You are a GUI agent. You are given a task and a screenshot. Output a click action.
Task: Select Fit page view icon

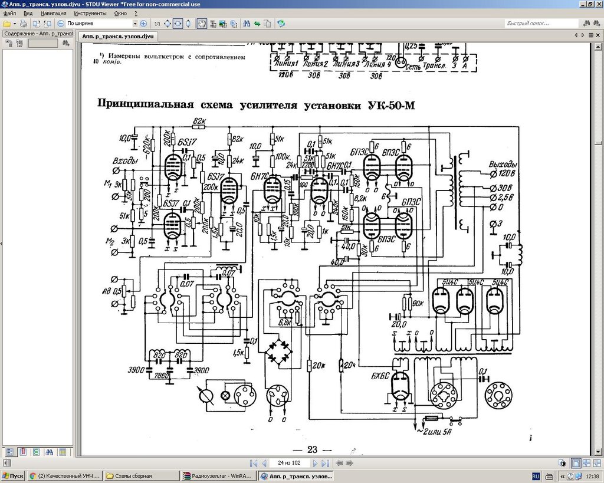pos(168,24)
